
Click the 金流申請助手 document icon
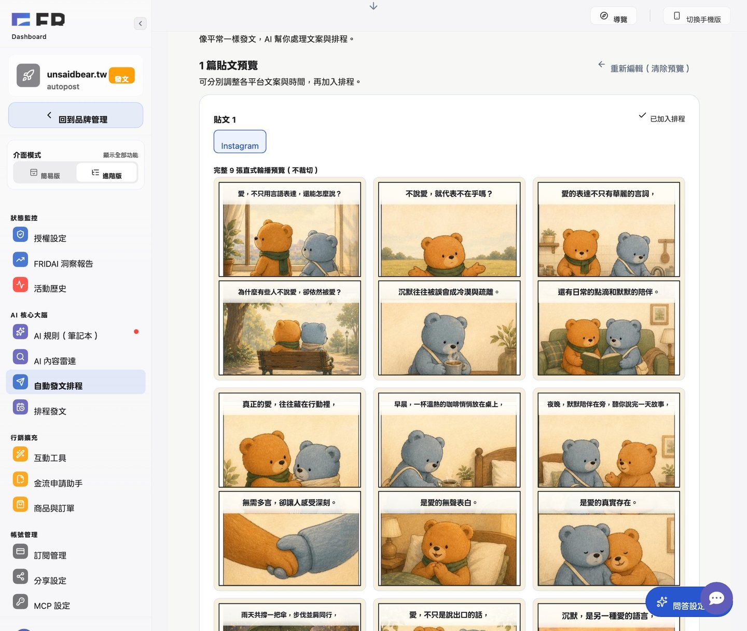coord(20,479)
